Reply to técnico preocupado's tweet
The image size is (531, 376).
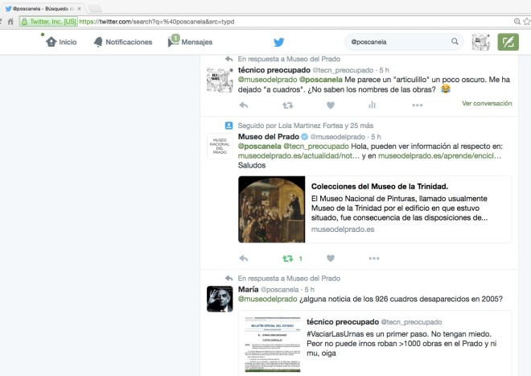[244, 105]
